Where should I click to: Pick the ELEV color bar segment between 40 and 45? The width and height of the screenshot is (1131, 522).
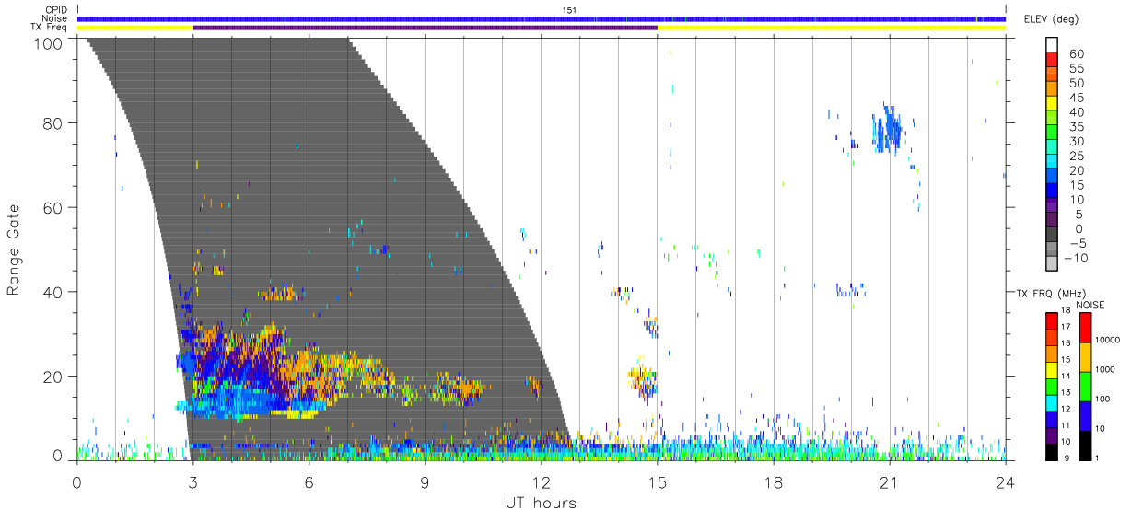click(x=1052, y=105)
